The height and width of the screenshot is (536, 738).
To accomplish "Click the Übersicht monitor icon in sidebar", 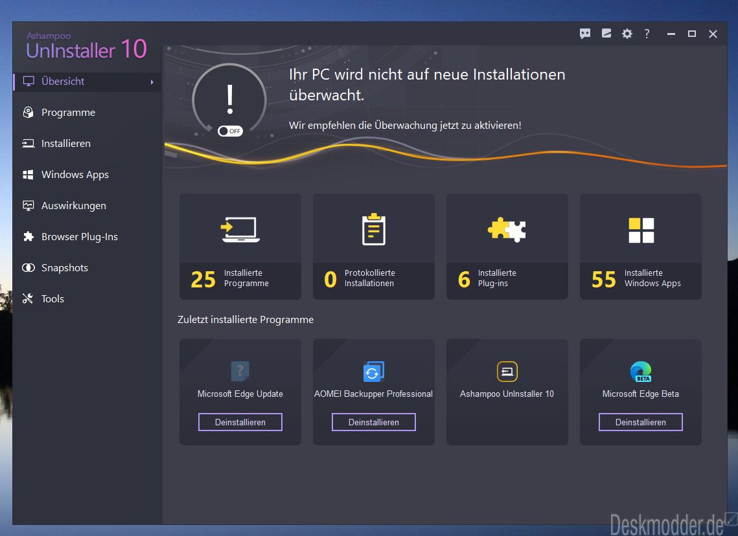I will pos(29,82).
